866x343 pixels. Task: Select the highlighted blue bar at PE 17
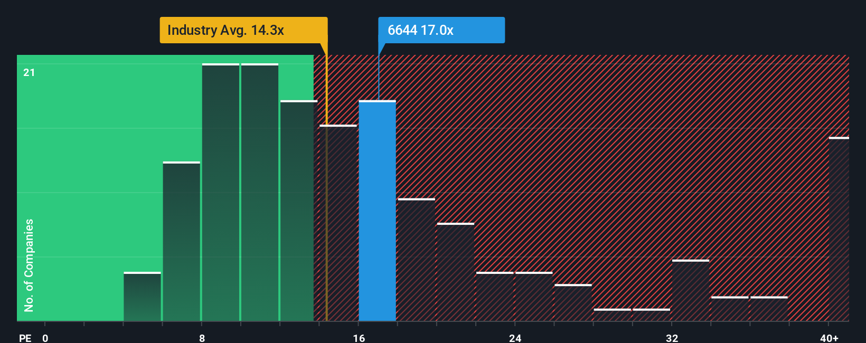[378, 211]
